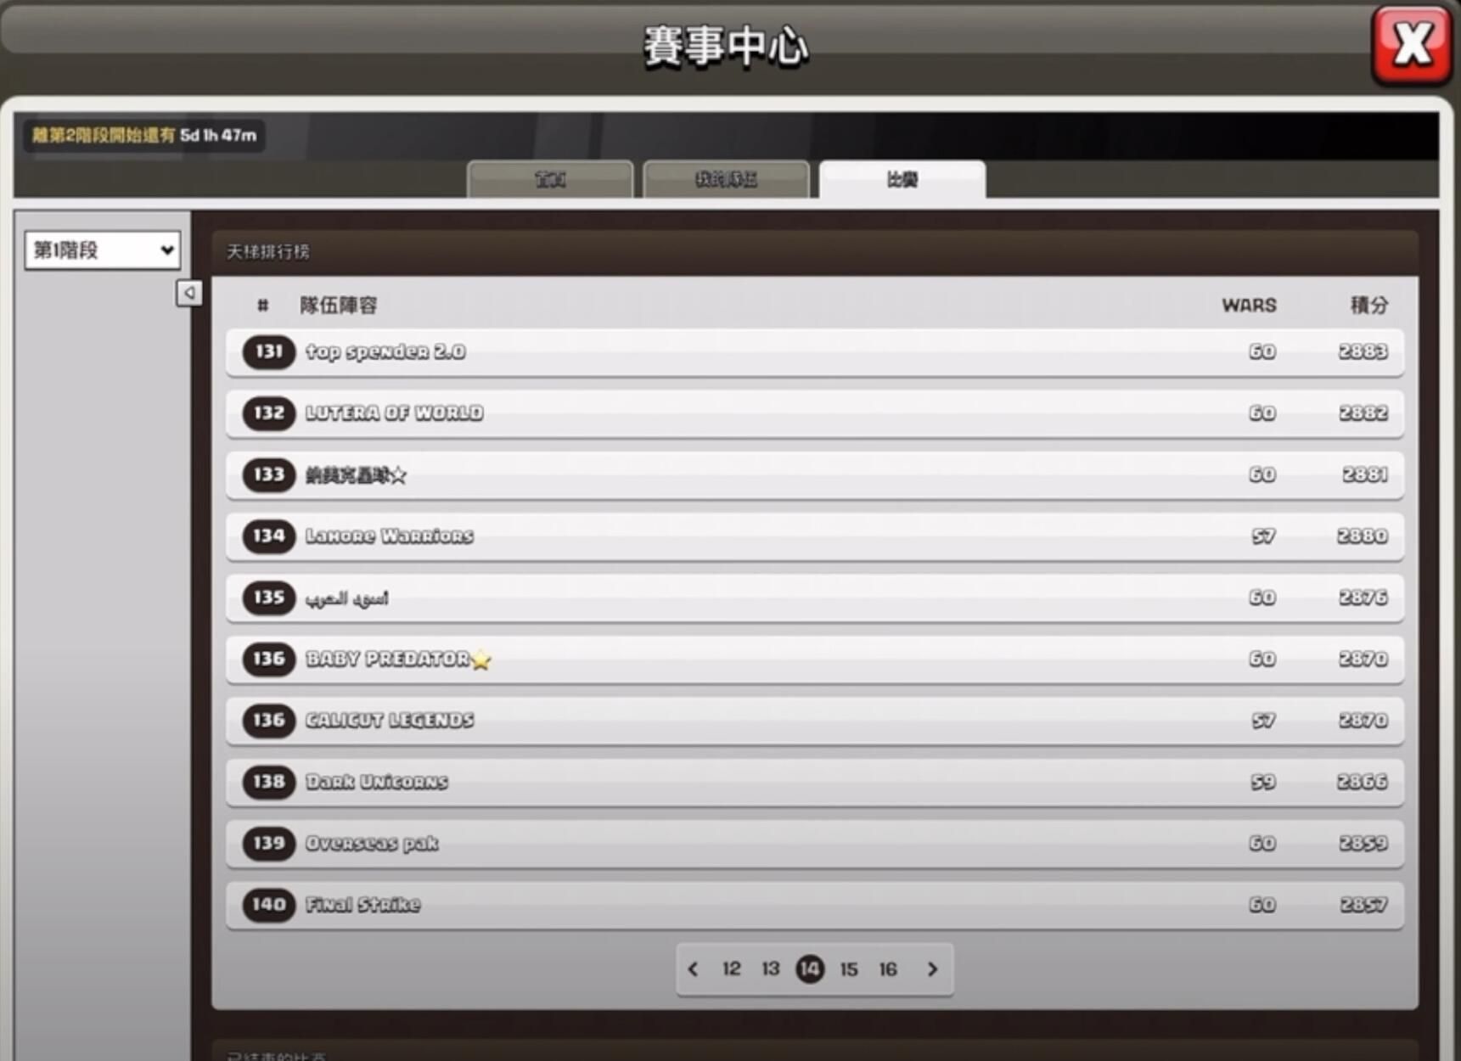Close the 賽事中心 window with the red X

click(1412, 45)
